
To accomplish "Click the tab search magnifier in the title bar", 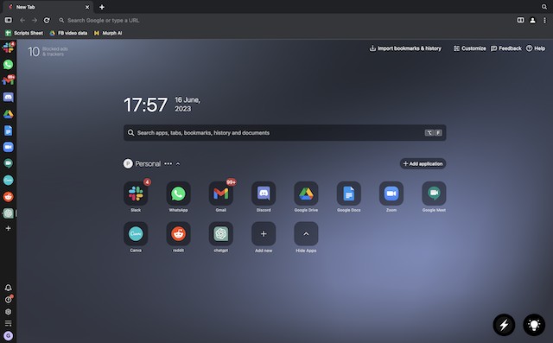I will click(x=544, y=7).
